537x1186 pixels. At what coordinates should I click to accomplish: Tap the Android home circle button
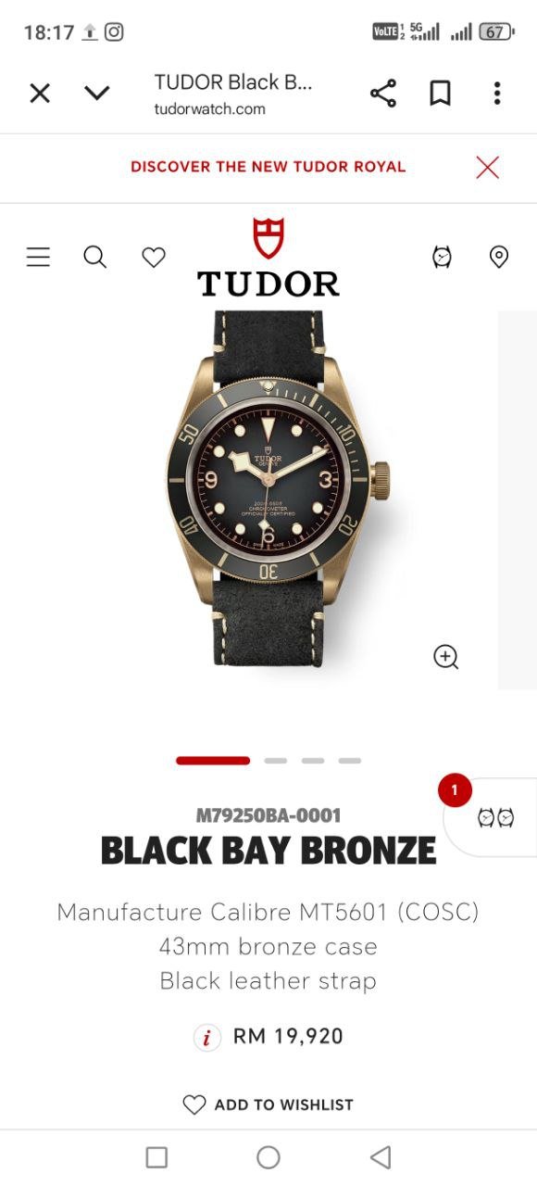coord(268,1157)
